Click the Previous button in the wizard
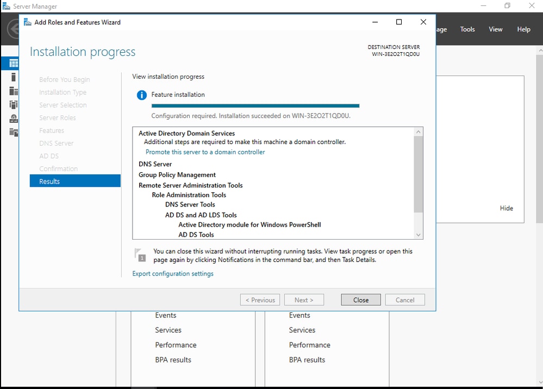 point(260,300)
